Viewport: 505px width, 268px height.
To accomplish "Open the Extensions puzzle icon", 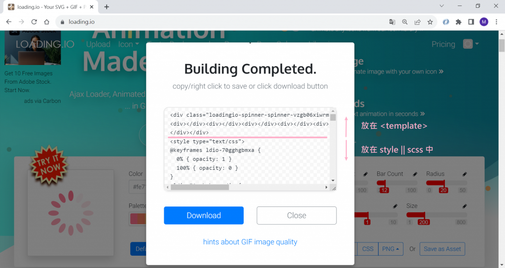I will 458,22.
